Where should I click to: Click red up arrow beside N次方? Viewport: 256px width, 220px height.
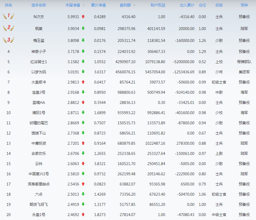(x=83, y=16)
